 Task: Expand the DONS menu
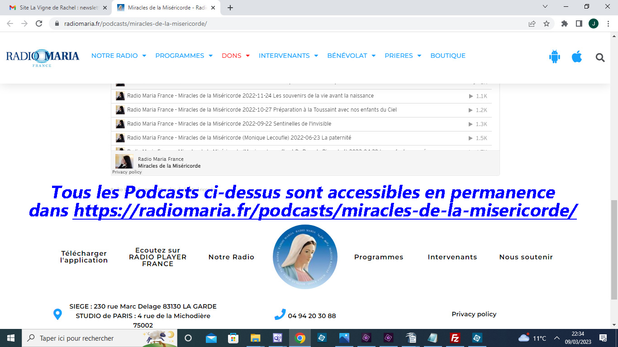coord(236,56)
